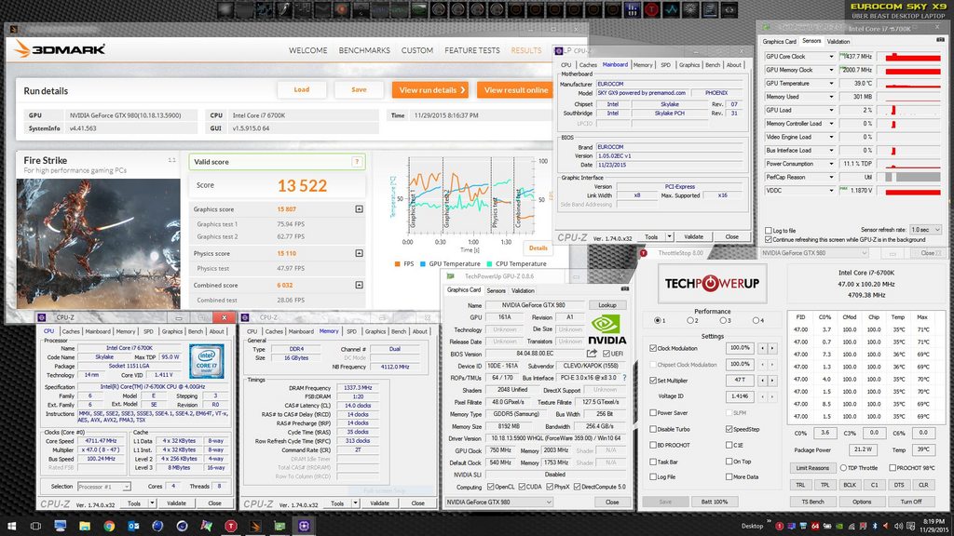Click View result online button
This screenshot has height=536, width=954.
[516, 90]
